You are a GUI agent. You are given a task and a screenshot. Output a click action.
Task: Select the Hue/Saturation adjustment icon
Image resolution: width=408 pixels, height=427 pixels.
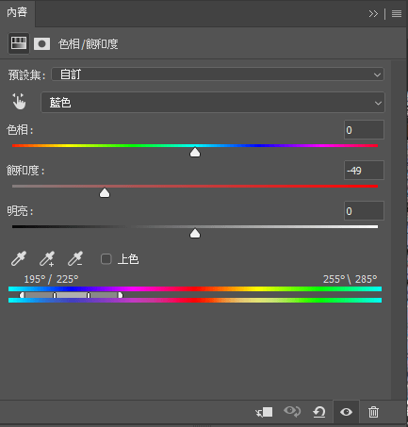point(19,43)
